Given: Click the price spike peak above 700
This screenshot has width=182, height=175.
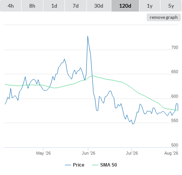Looking at the screenshot, I should tap(88, 36).
